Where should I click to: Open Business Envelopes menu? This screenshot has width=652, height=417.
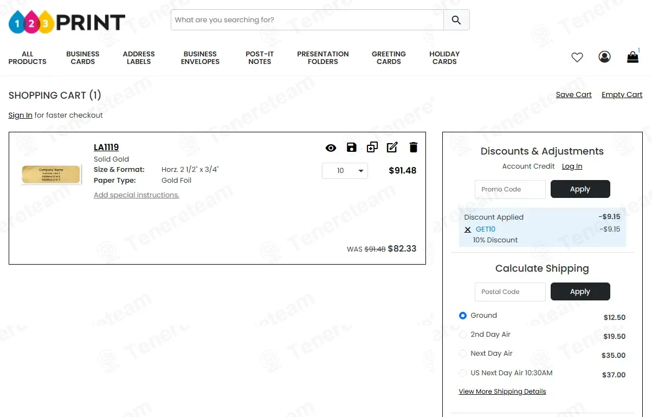pyautogui.click(x=201, y=58)
